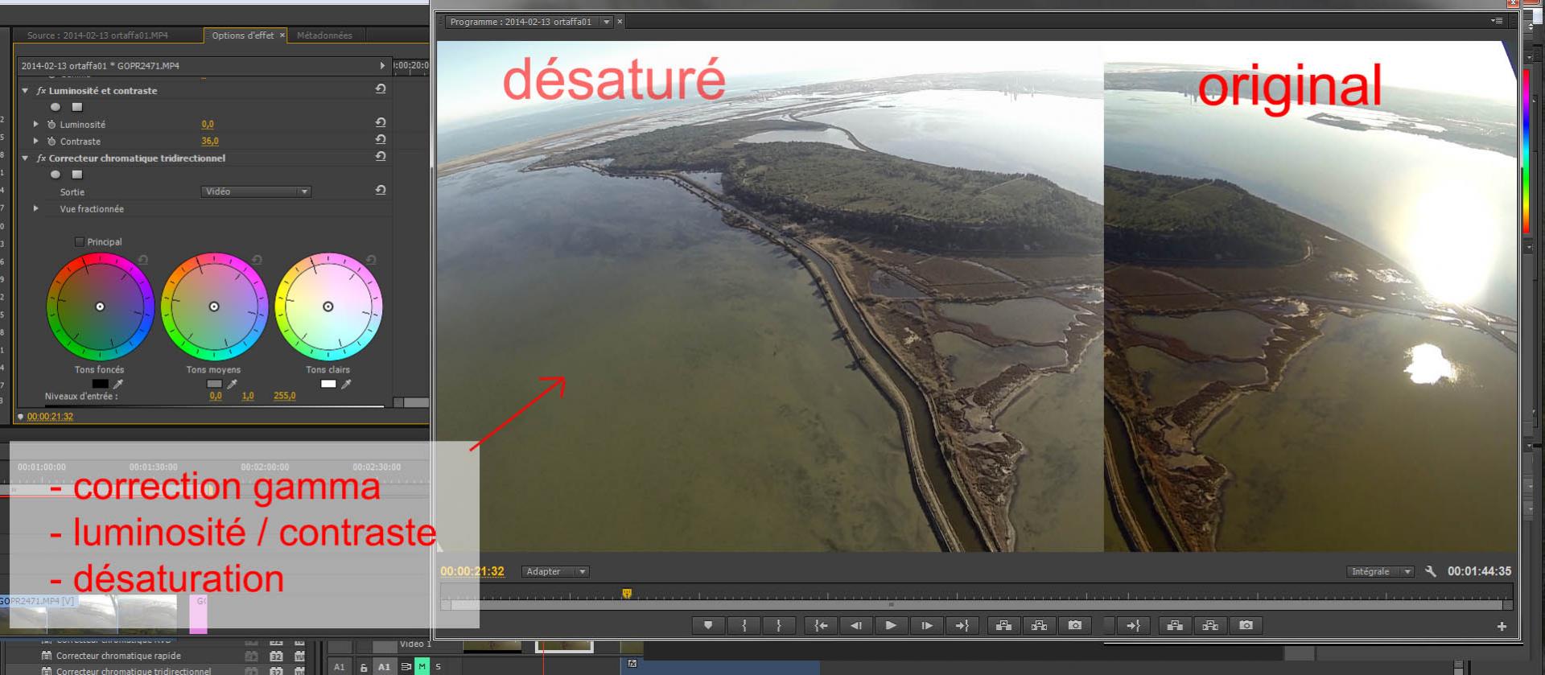Screen dimensions: 1545x675
Task: Open the Sortie Vidéo dropdown
Action: click(256, 191)
